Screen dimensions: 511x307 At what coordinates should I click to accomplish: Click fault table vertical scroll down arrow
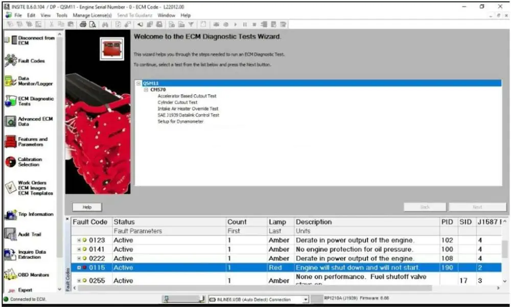pyautogui.click(x=505, y=281)
